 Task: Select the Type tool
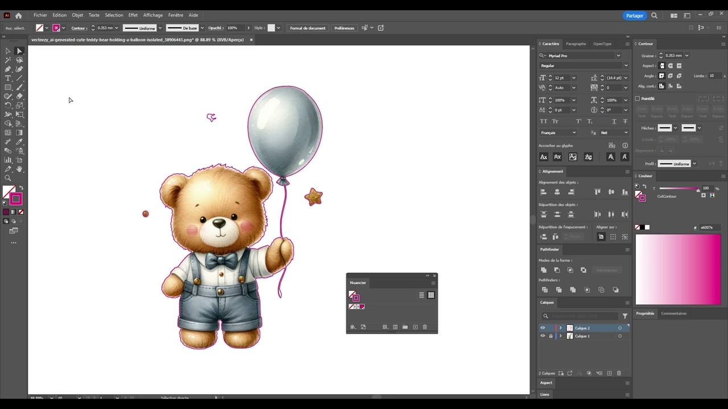[x=8, y=78]
